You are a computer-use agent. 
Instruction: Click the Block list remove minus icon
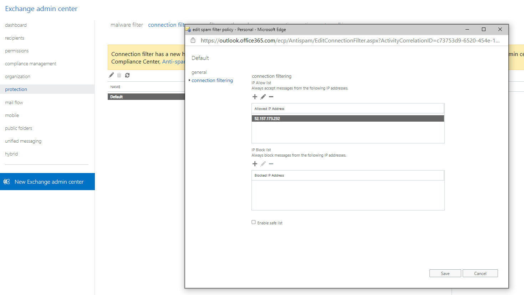(x=271, y=164)
